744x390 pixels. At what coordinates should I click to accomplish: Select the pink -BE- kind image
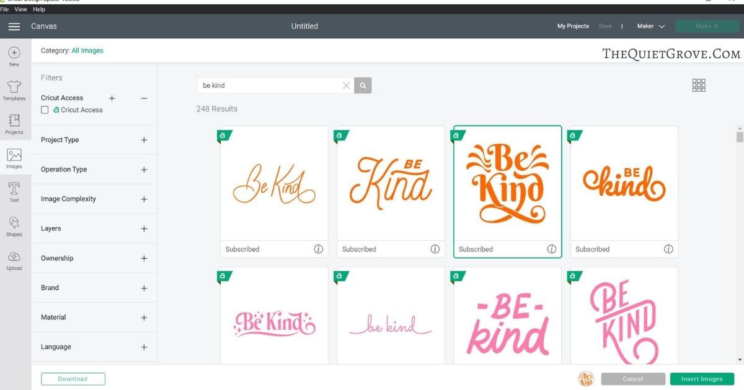[507, 316]
